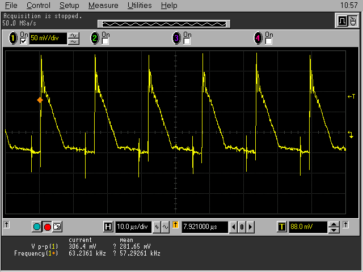Click the trigger T setup icon

click(281, 227)
